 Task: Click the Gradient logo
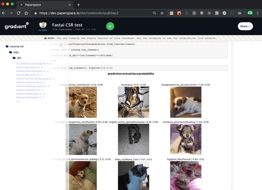tap(16, 26)
